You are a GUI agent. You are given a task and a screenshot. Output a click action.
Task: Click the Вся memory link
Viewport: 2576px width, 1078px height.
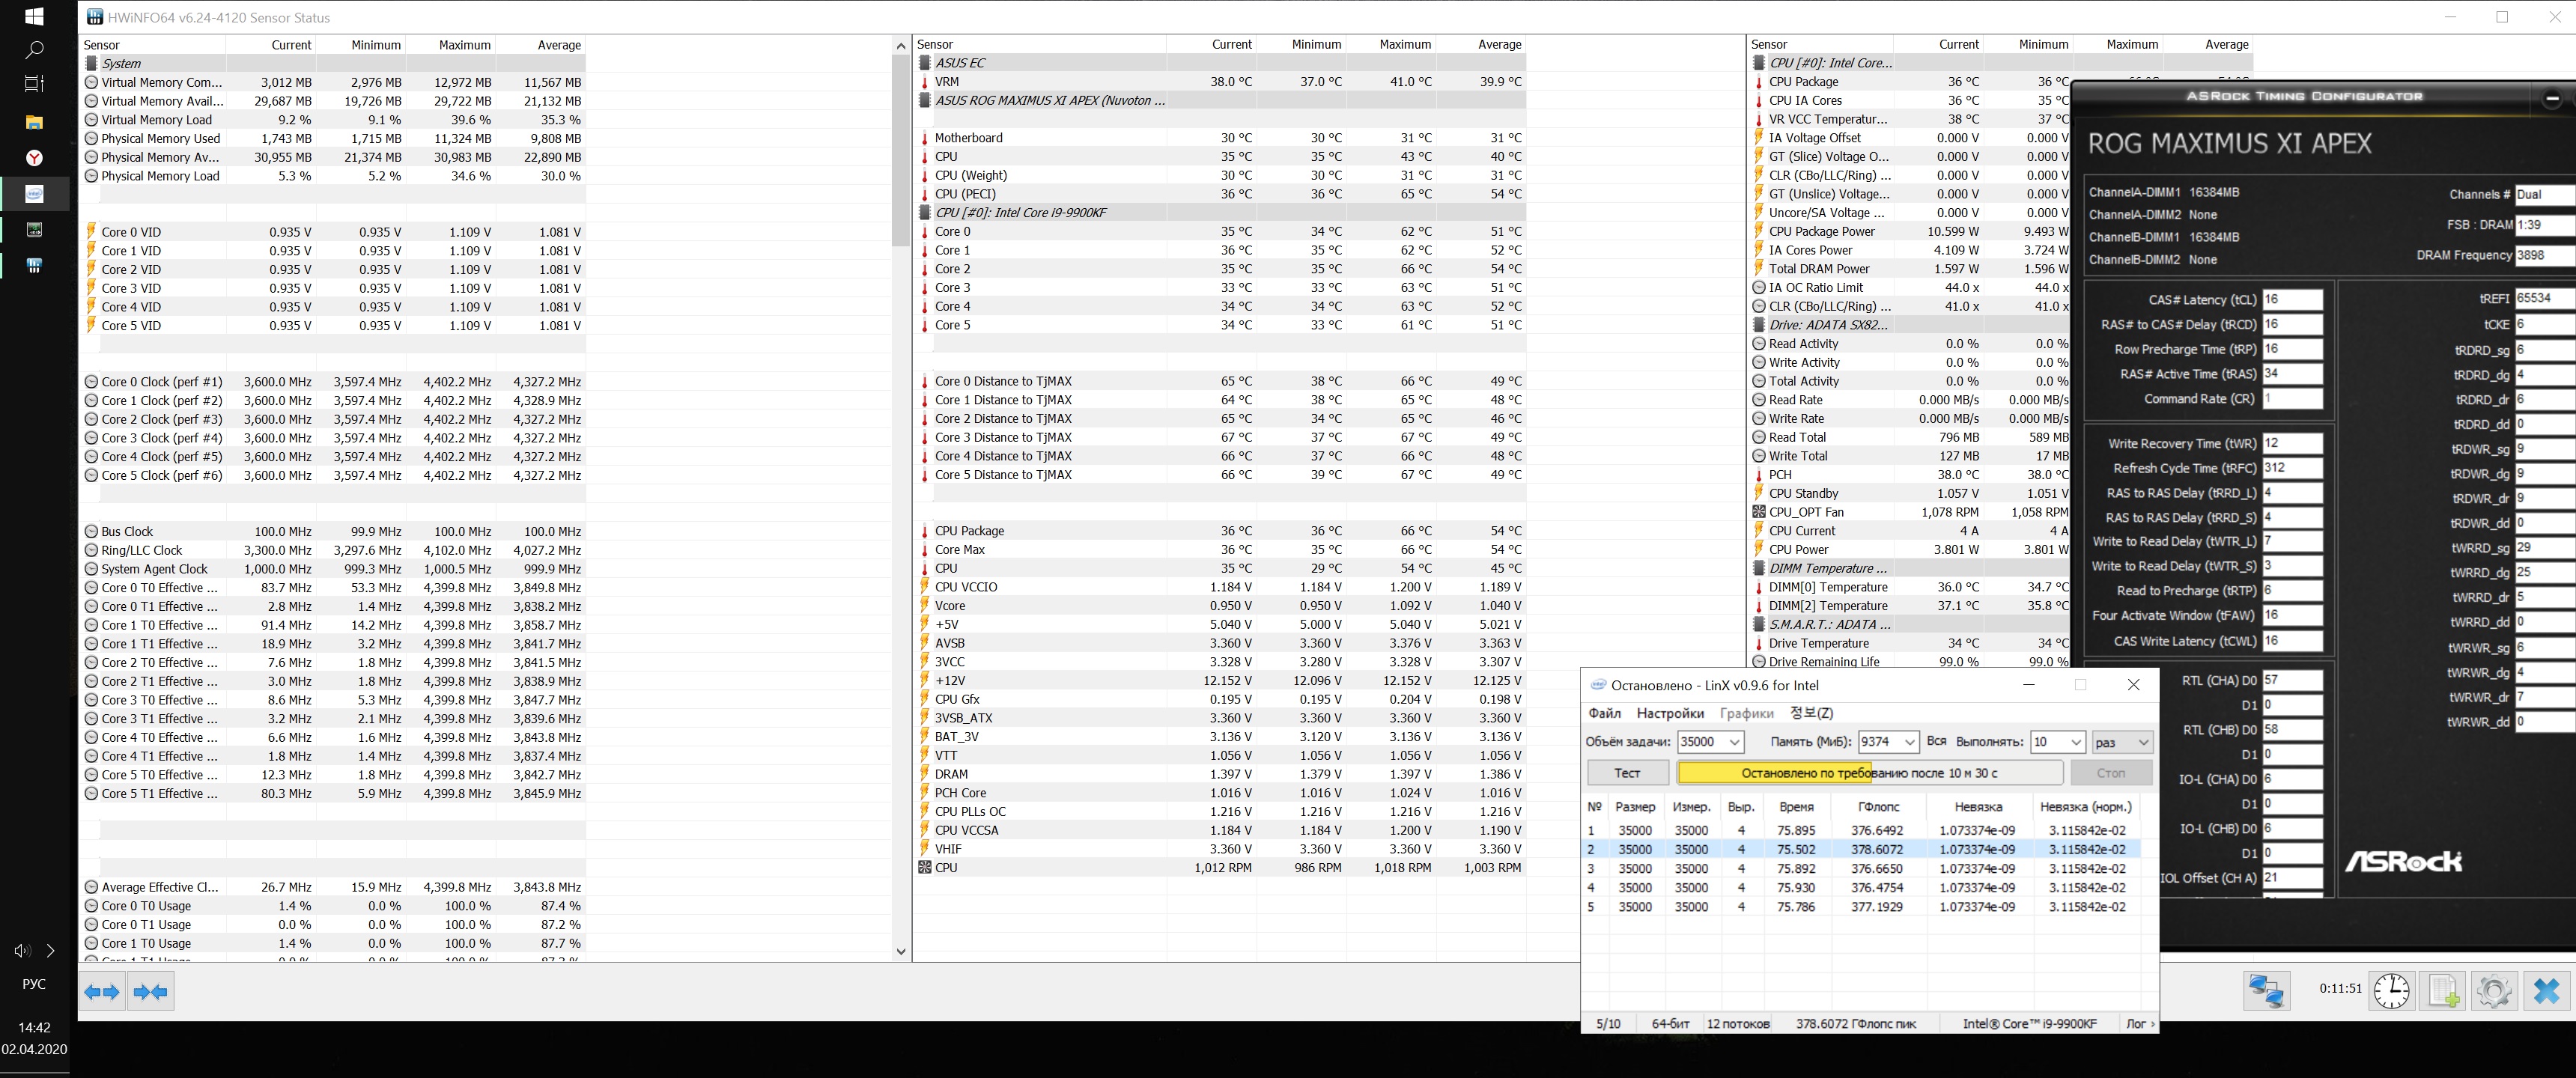click(x=1936, y=741)
